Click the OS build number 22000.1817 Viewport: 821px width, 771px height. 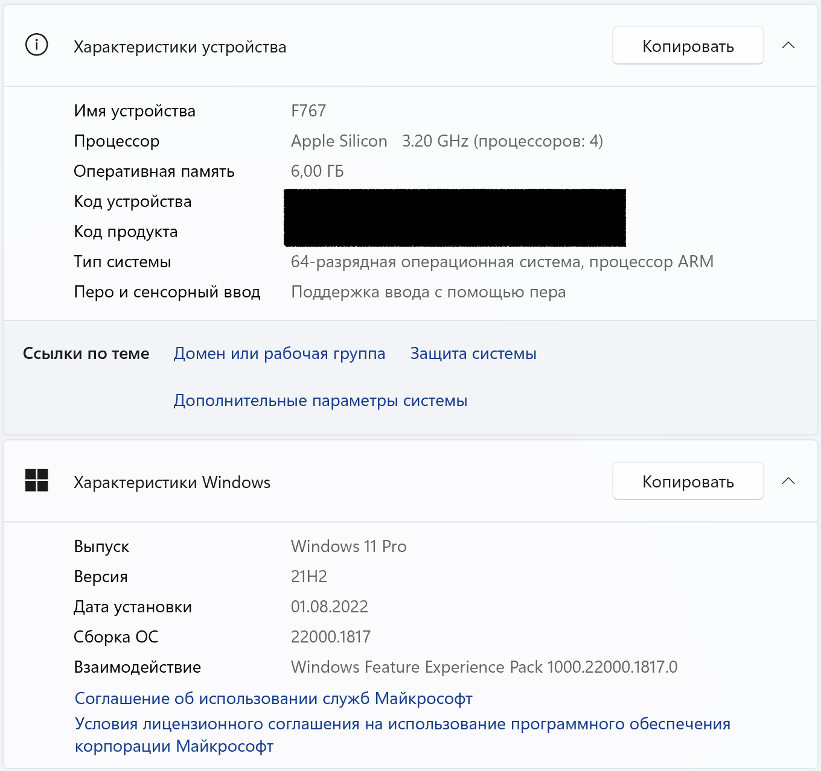pyautogui.click(x=330, y=637)
